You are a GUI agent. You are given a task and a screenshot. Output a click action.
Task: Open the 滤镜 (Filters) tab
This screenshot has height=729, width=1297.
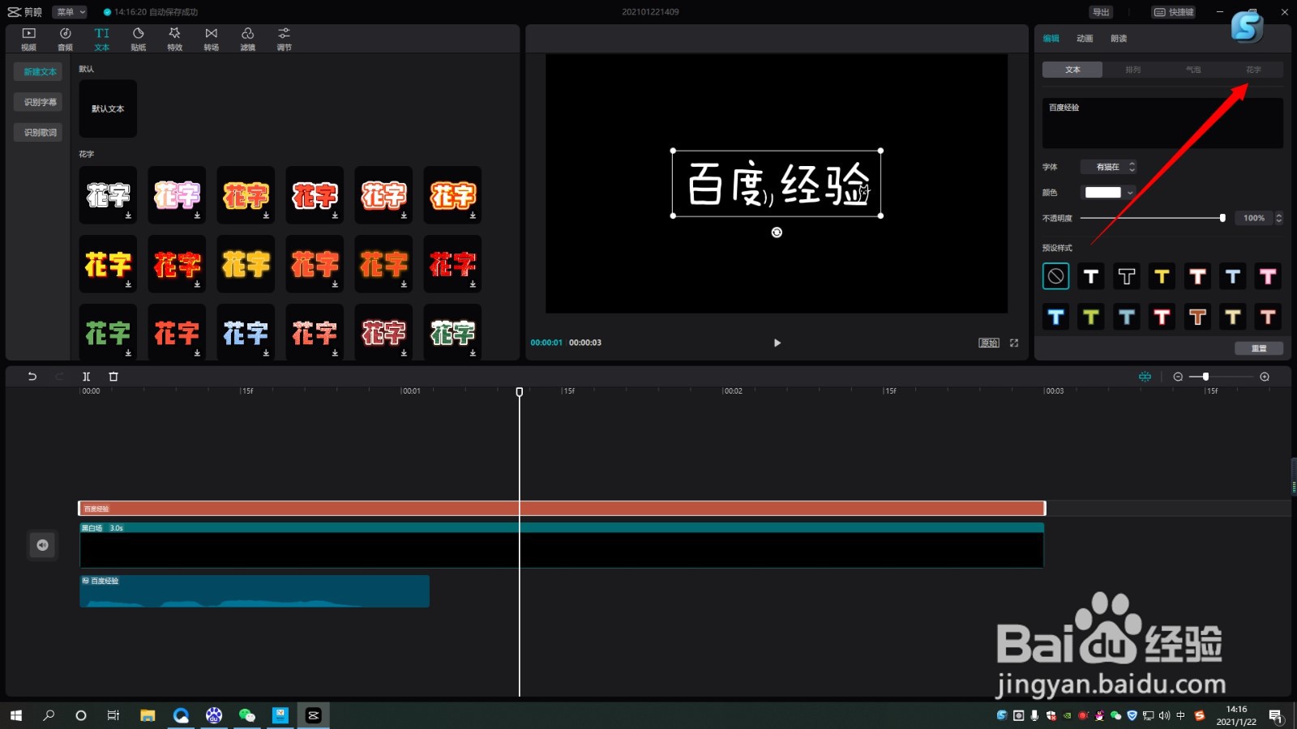(x=247, y=38)
